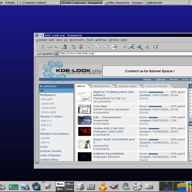Open Window Decorations category

[55, 134]
